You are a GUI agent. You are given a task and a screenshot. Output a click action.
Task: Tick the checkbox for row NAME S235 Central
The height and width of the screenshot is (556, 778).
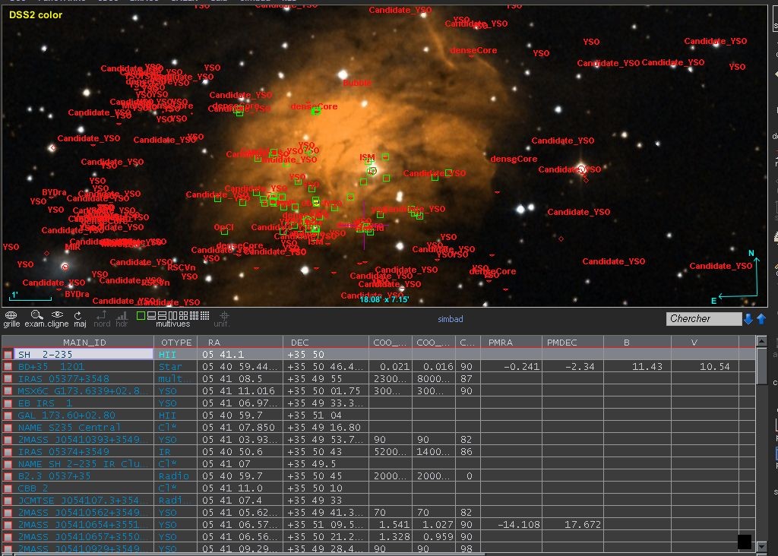coord(8,428)
